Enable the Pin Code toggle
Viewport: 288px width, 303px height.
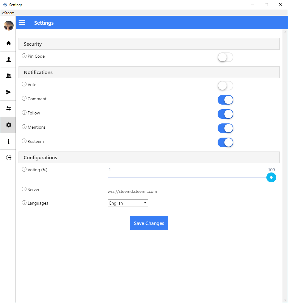(225, 57)
